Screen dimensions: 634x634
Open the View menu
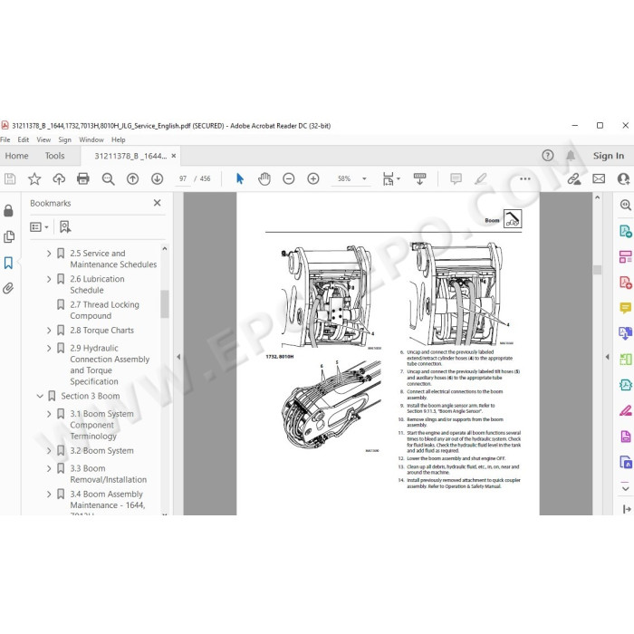click(43, 139)
